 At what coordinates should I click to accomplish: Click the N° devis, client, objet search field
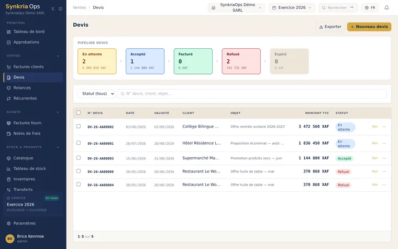pyautogui.click(x=252, y=94)
